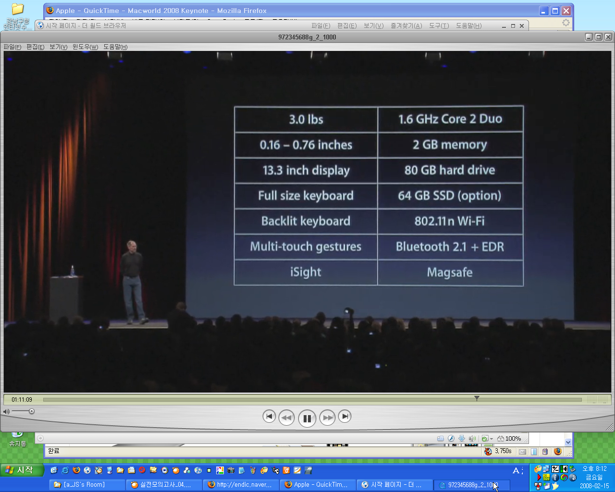
Task: Open 즐겨찾기(A) menu in The World browser
Action: click(x=406, y=25)
